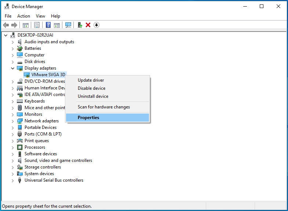Select the System devices label
Screen dimensions: 288x211
(x=39, y=174)
